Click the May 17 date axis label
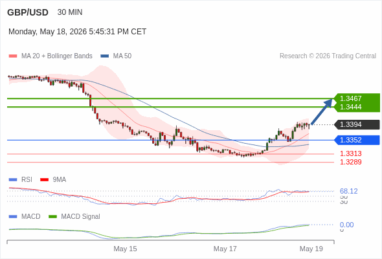 [225, 249]
